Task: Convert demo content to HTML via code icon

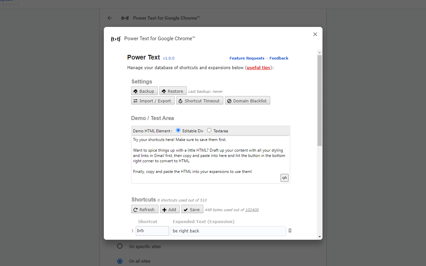Action: pos(284,178)
